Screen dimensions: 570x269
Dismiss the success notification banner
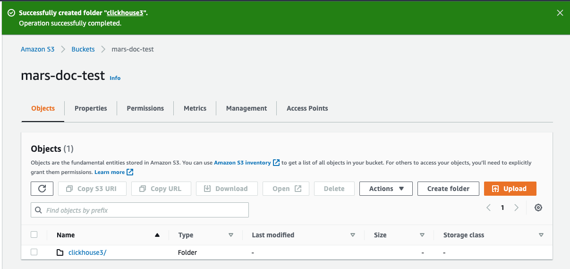pyautogui.click(x=560, y=13)
